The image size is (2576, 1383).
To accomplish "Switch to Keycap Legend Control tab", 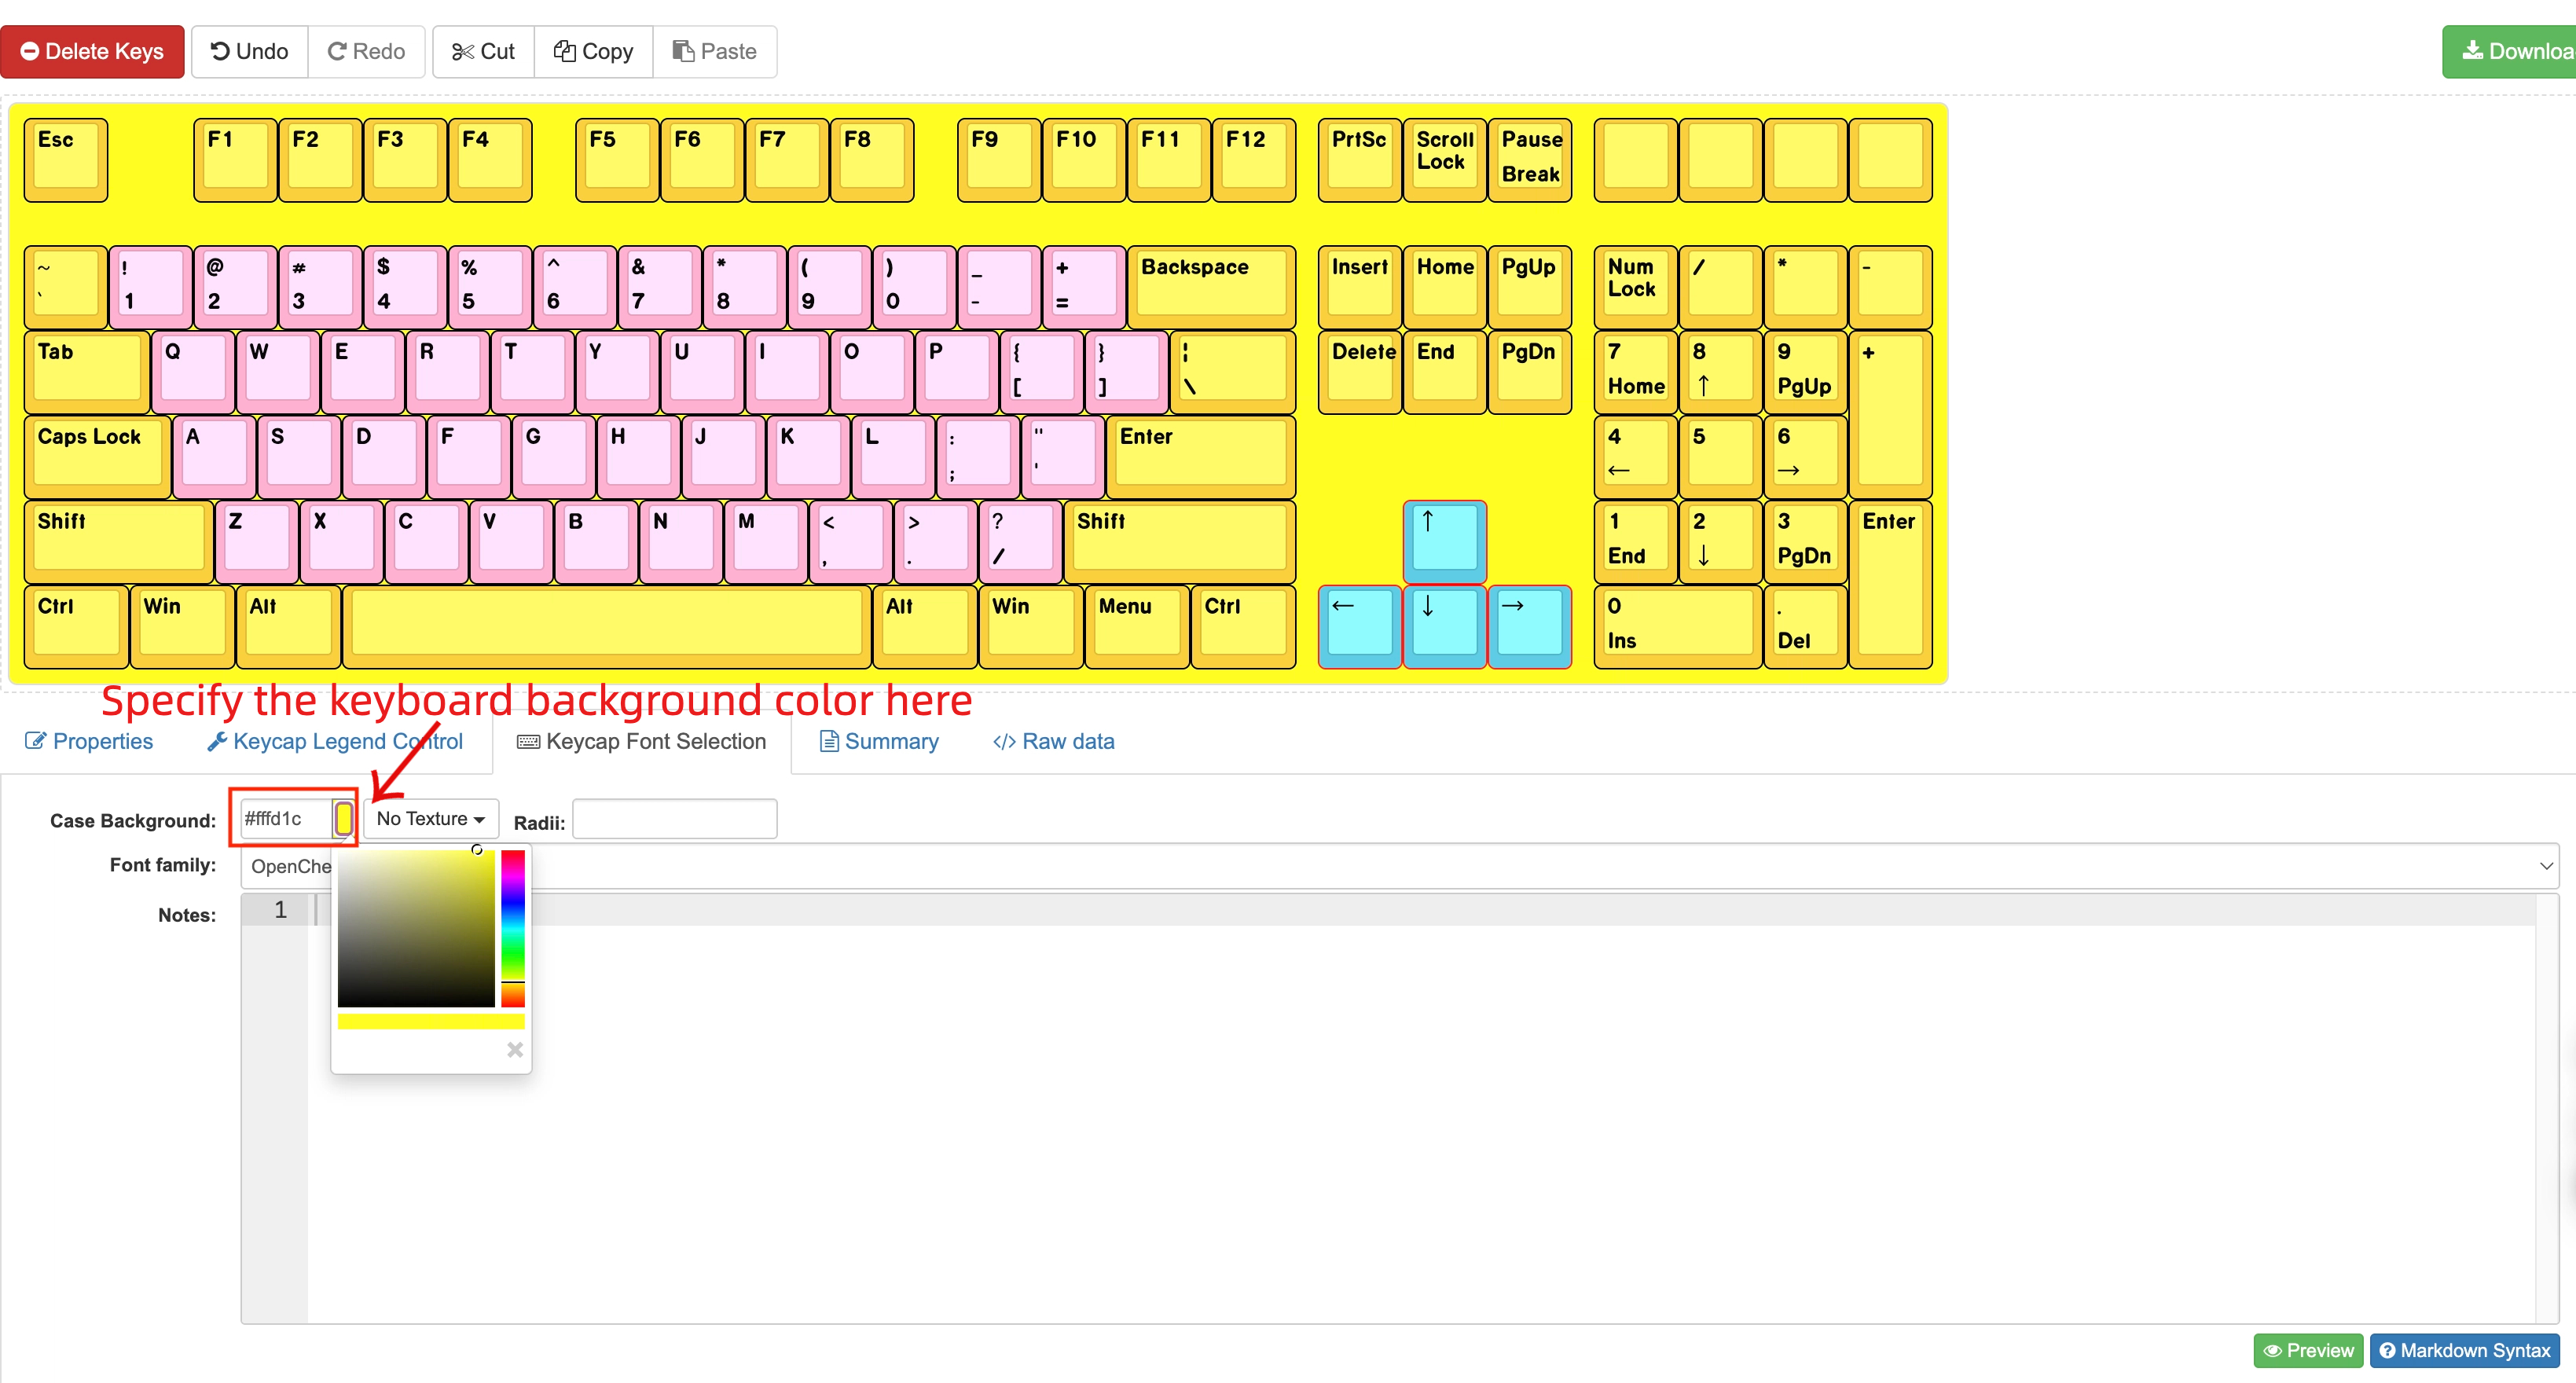I will [335, 741].
